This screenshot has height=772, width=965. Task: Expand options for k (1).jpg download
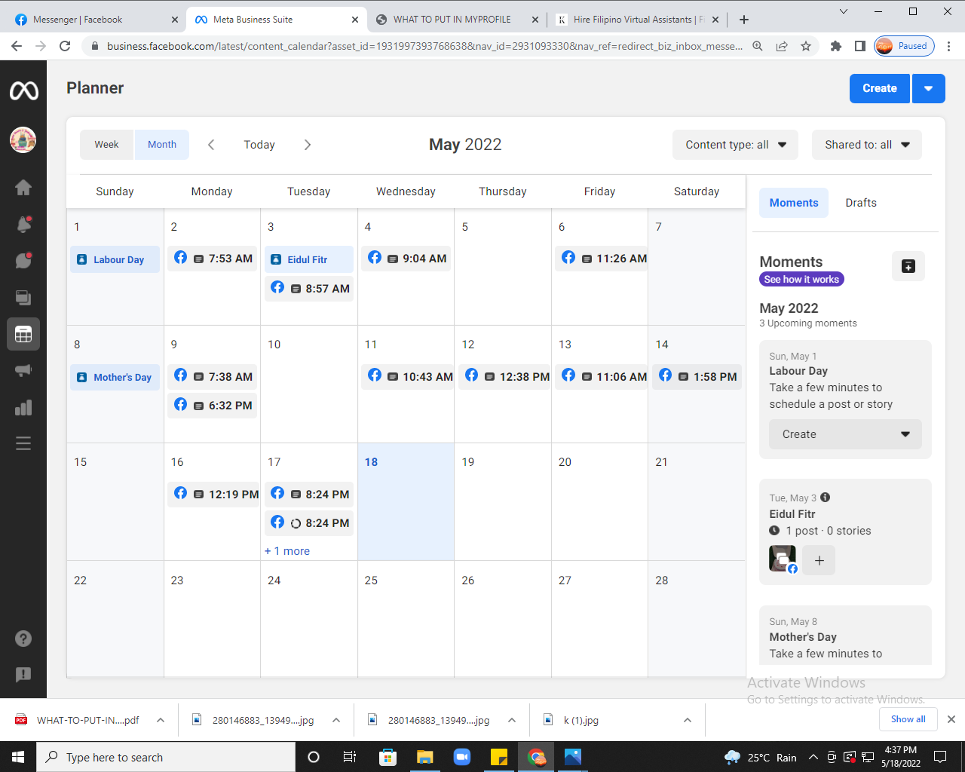tap(688, 720)
